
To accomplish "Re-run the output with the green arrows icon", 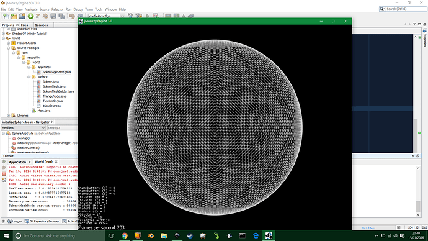I will 4,161.
